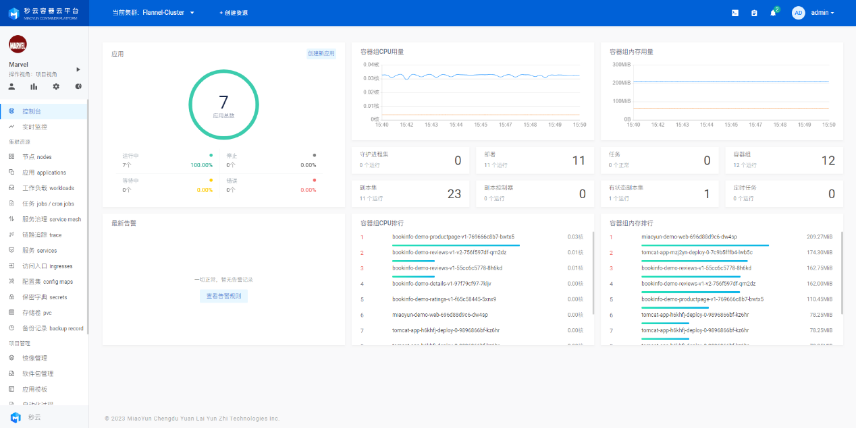Viewport: 856px width, 428px height.
Task: Click the bar chart icon under Marvel
Action: click(x=34, y=86)
